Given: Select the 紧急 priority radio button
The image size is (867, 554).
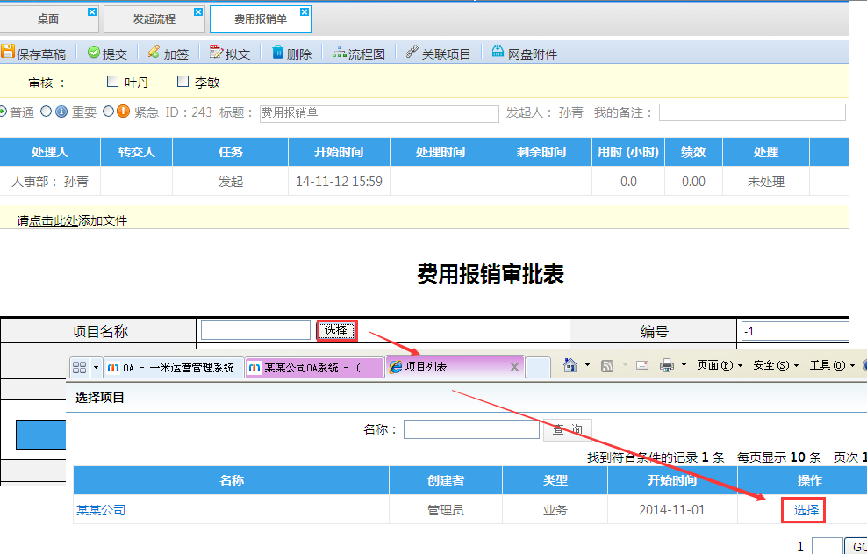Looking at the screenshot, I should (109, 112).
